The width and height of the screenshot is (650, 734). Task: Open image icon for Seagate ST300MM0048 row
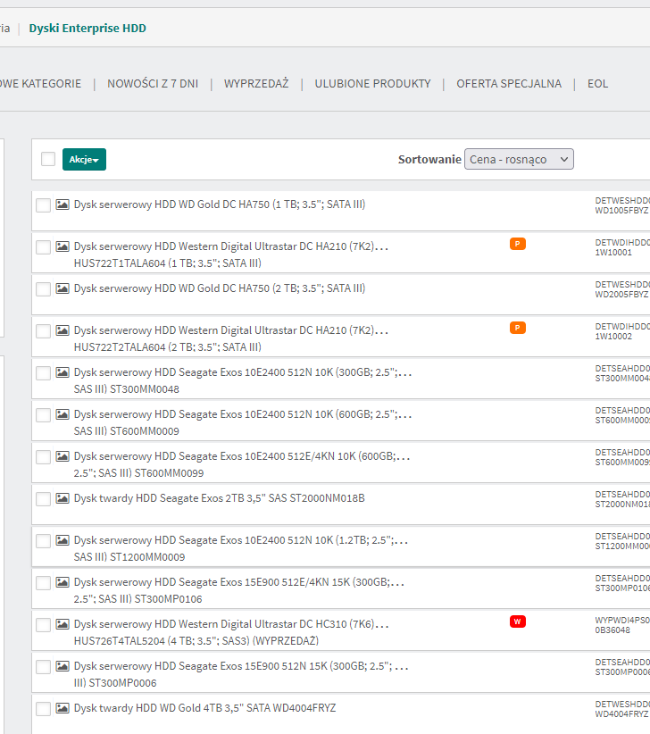point(62,372)
